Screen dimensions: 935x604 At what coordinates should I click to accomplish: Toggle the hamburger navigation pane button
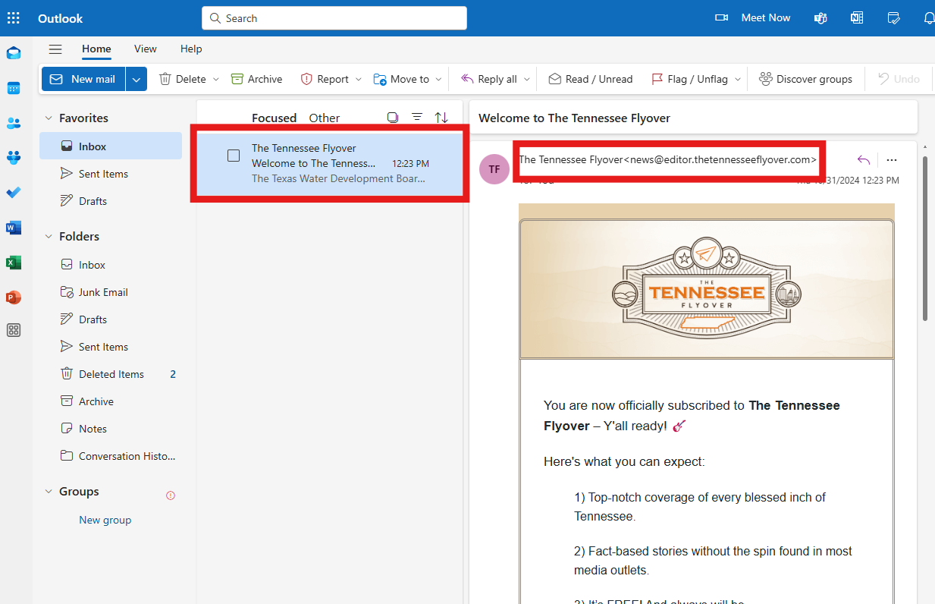55,49
